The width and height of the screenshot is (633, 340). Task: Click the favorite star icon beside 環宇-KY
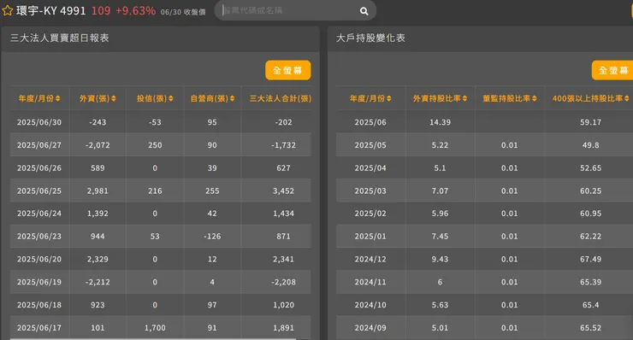pos(7,10)
